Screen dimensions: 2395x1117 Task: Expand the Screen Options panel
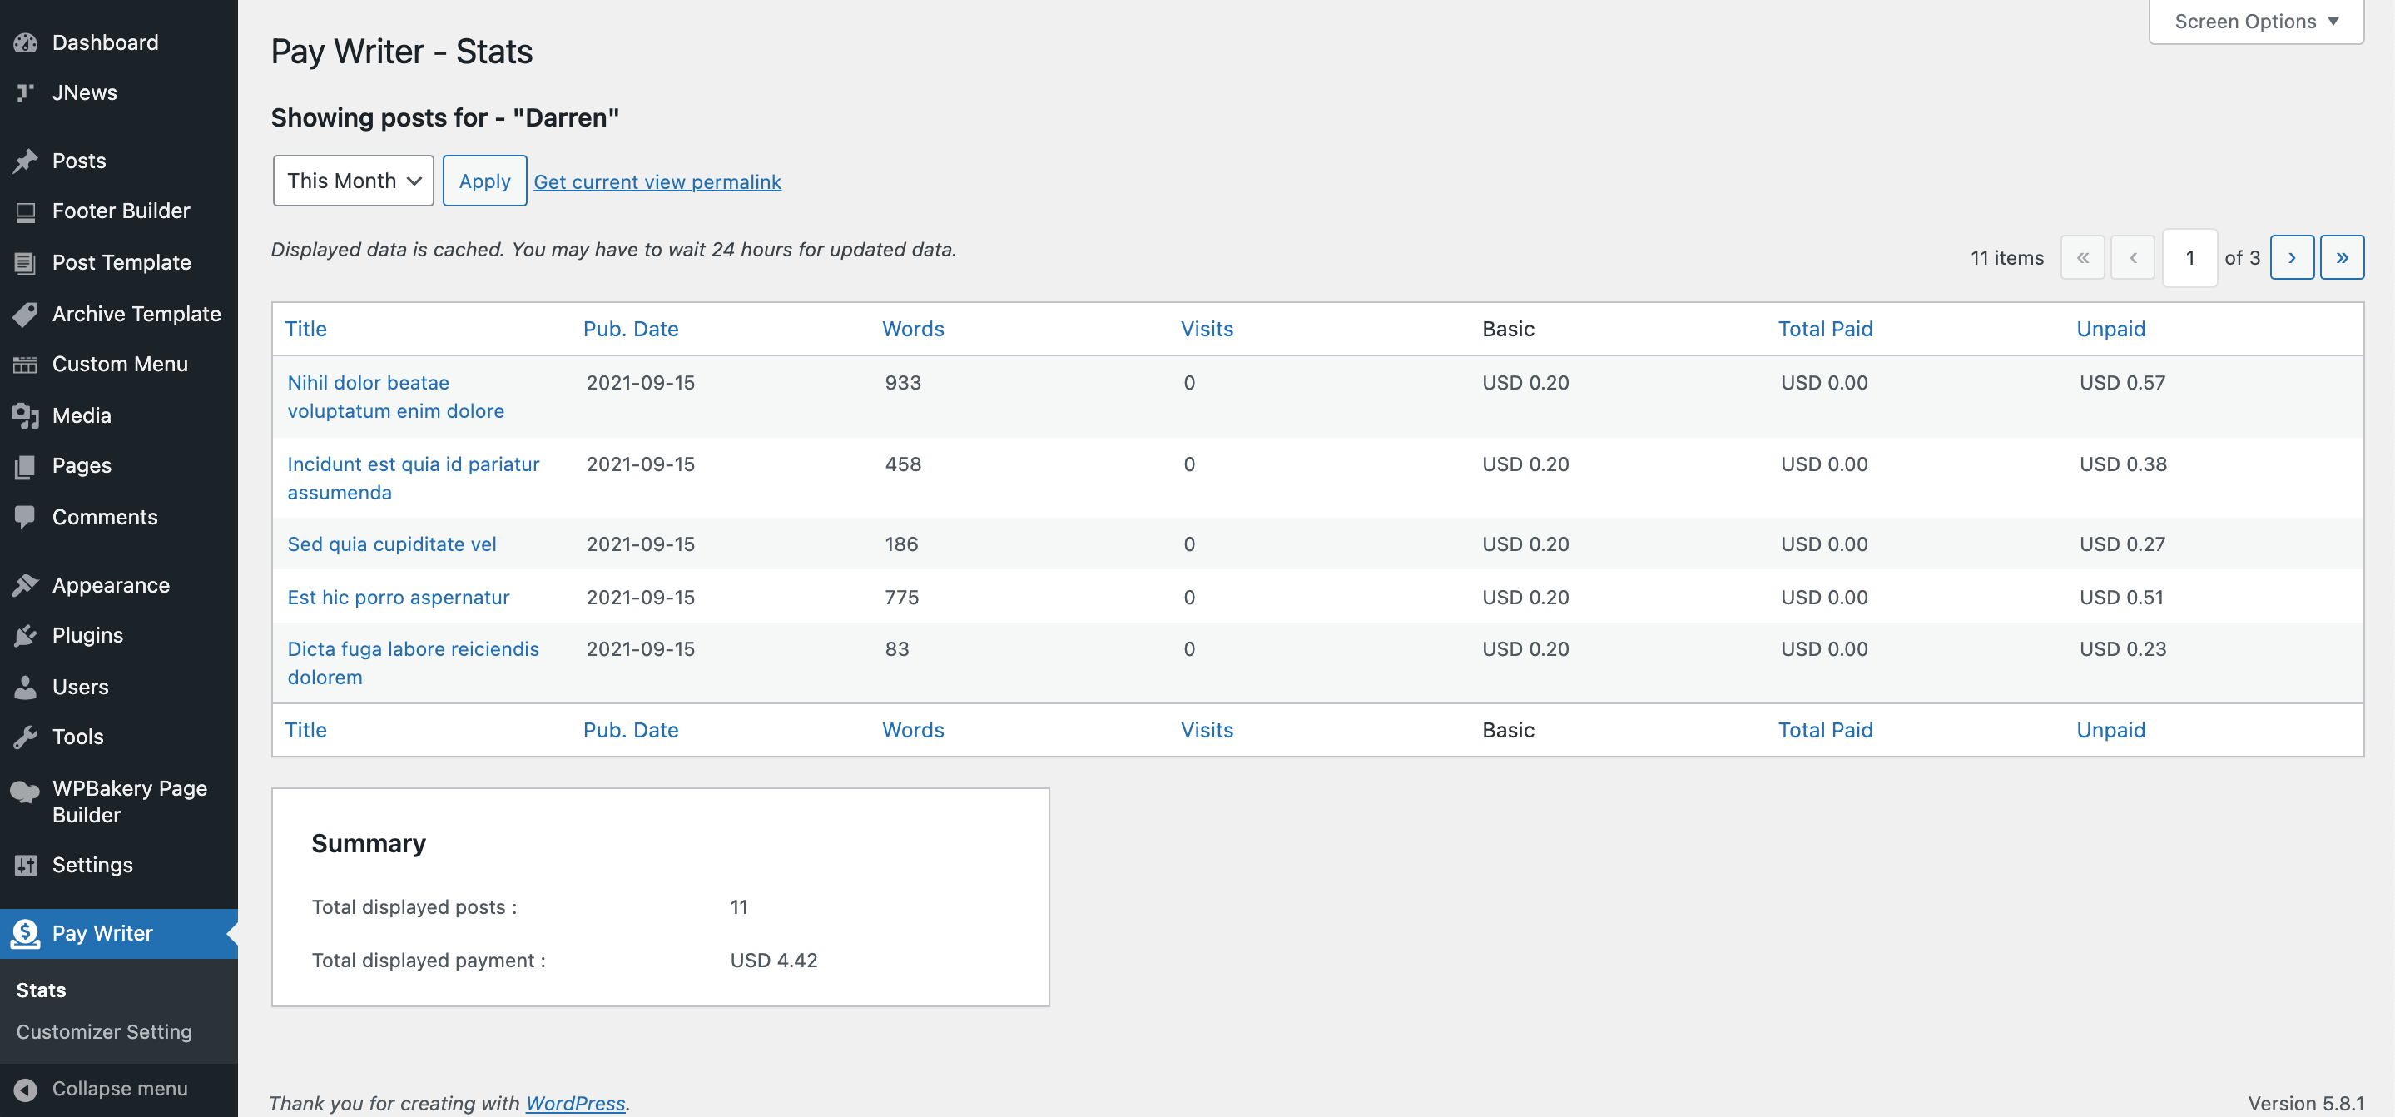[x=2255, y=22]
